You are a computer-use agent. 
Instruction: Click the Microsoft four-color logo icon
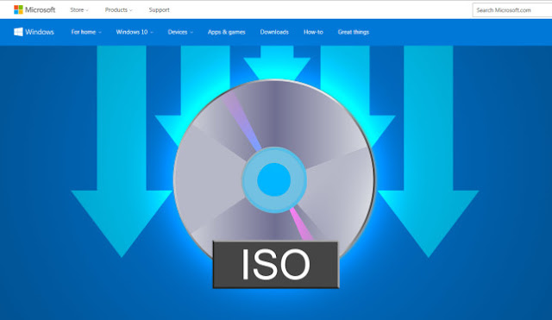(18, 9)
